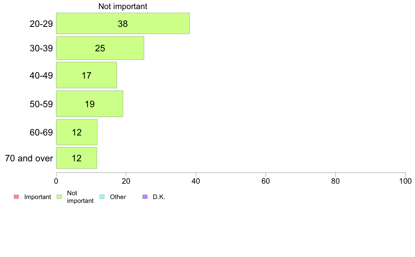Click the D.K. legend label
Screen dimensions: 415x257
click(x=159, y=197)
